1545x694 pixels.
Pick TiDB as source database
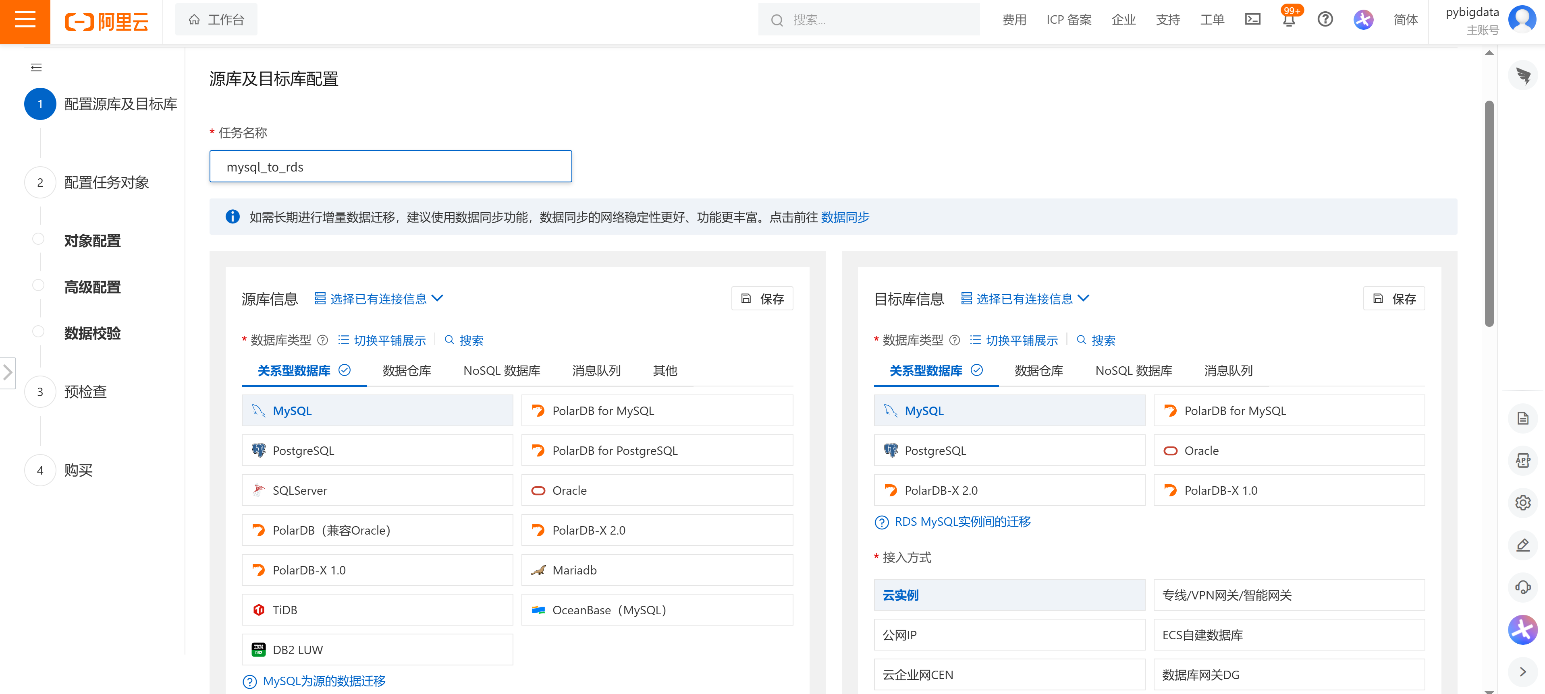377,610
